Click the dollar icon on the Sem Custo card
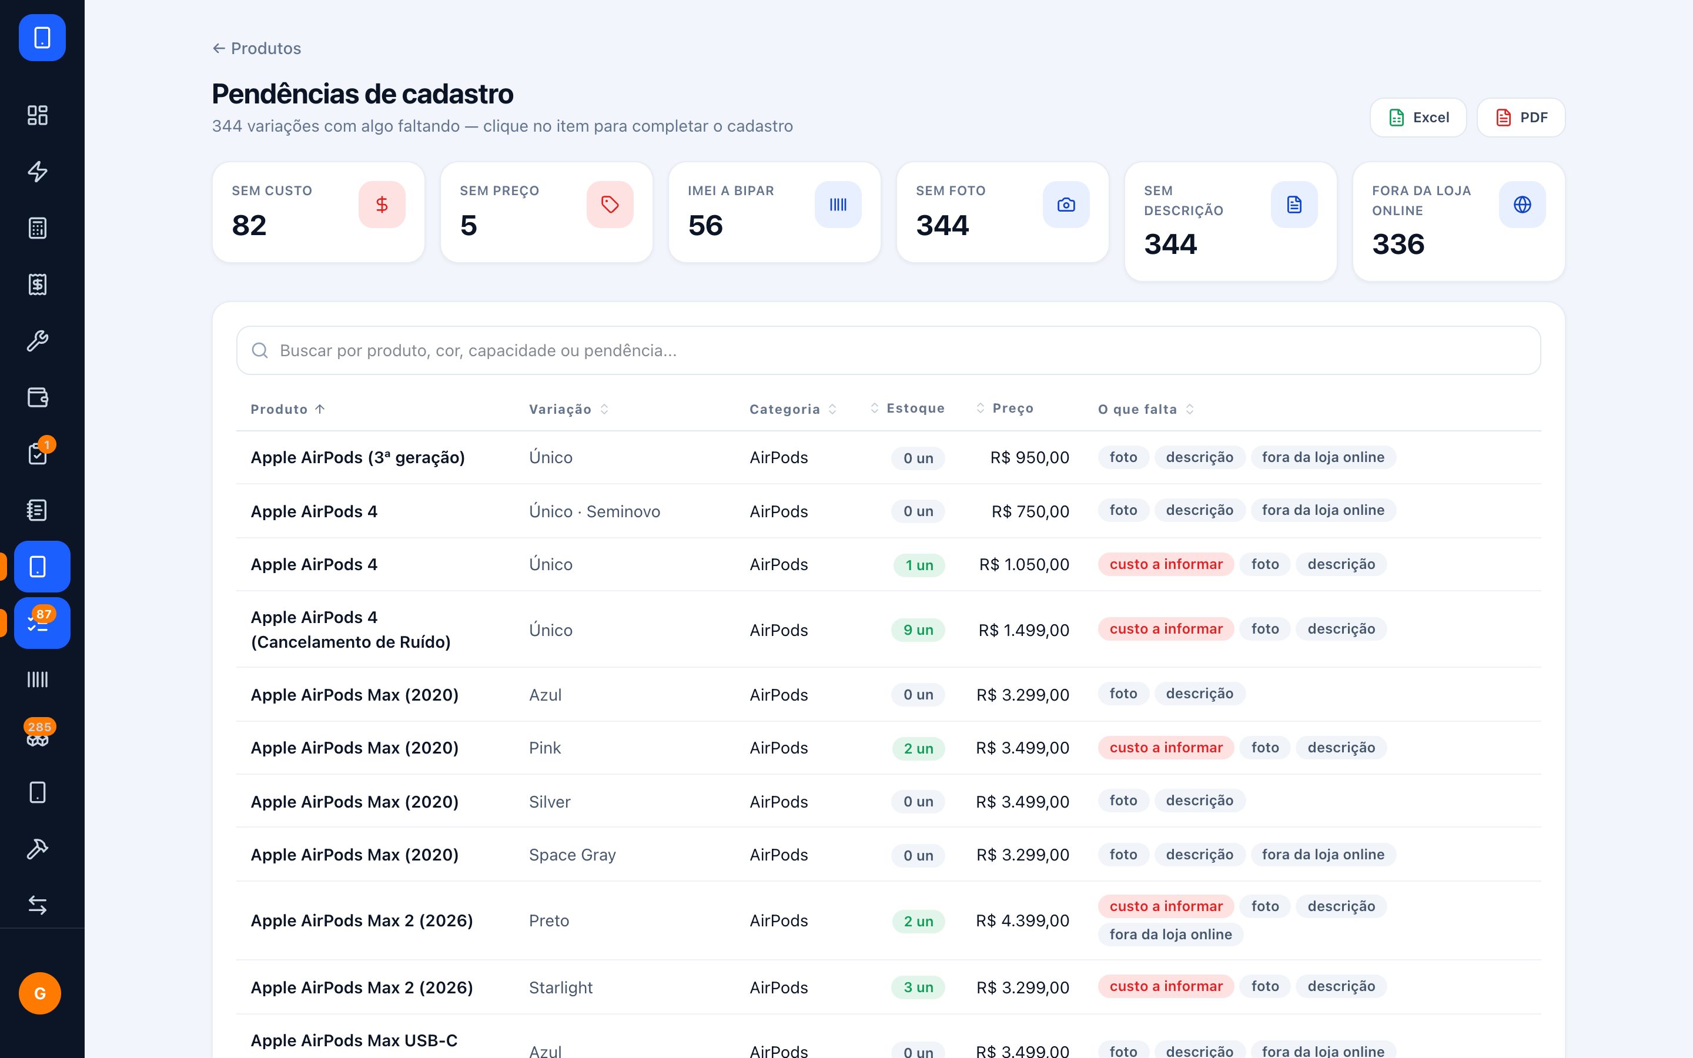Image resolution: width=1693 pixels, height=1058 pixels. pyautogui.click(x=382, y=205)
